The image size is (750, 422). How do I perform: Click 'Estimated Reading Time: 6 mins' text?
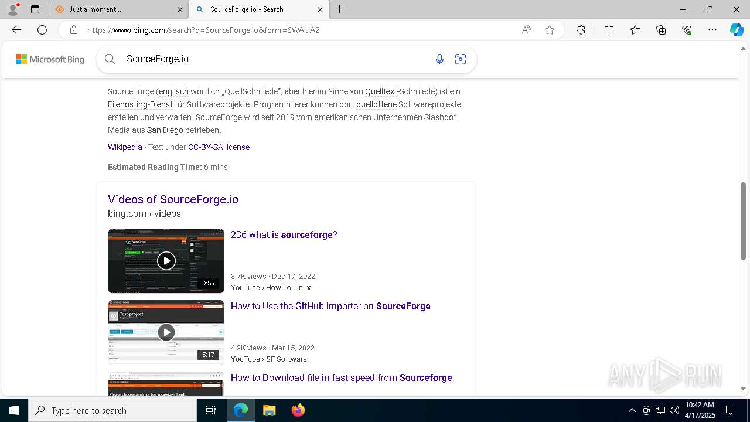[x=168, y=167]
